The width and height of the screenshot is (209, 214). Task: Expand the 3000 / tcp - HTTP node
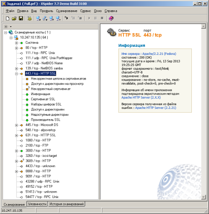[x=16, y=151]
